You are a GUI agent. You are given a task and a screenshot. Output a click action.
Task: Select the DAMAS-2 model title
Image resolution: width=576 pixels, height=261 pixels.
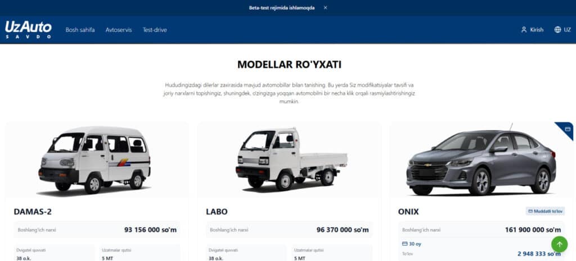click(x=33, y=212)
